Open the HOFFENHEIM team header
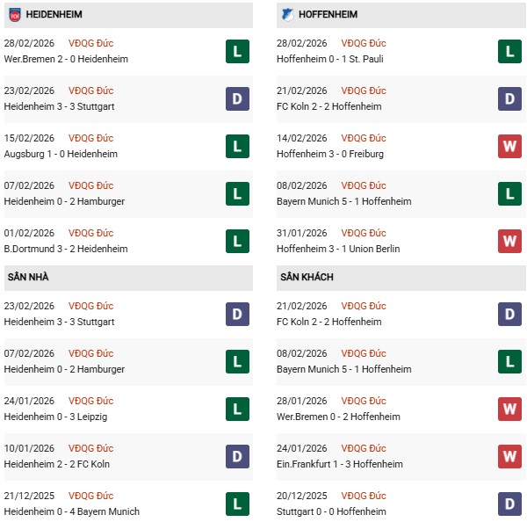The image size is (527, 522). tap(328, 15)
